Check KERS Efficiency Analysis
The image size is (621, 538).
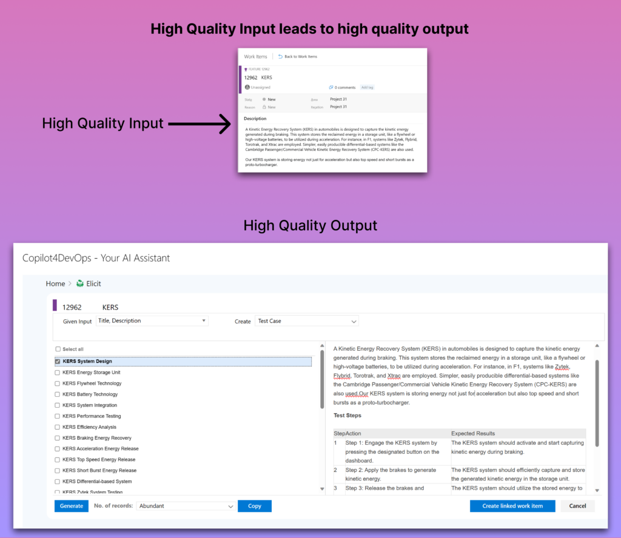(x=58, y=427)
